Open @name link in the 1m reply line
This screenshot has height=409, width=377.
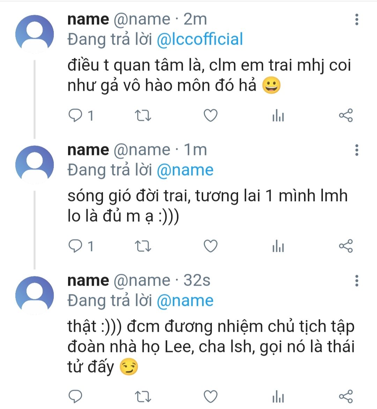pyautogui.click(x=185, y=170)
